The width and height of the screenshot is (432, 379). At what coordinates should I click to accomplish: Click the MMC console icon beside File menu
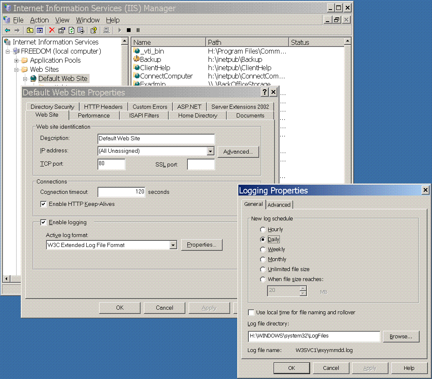[7, 20]
